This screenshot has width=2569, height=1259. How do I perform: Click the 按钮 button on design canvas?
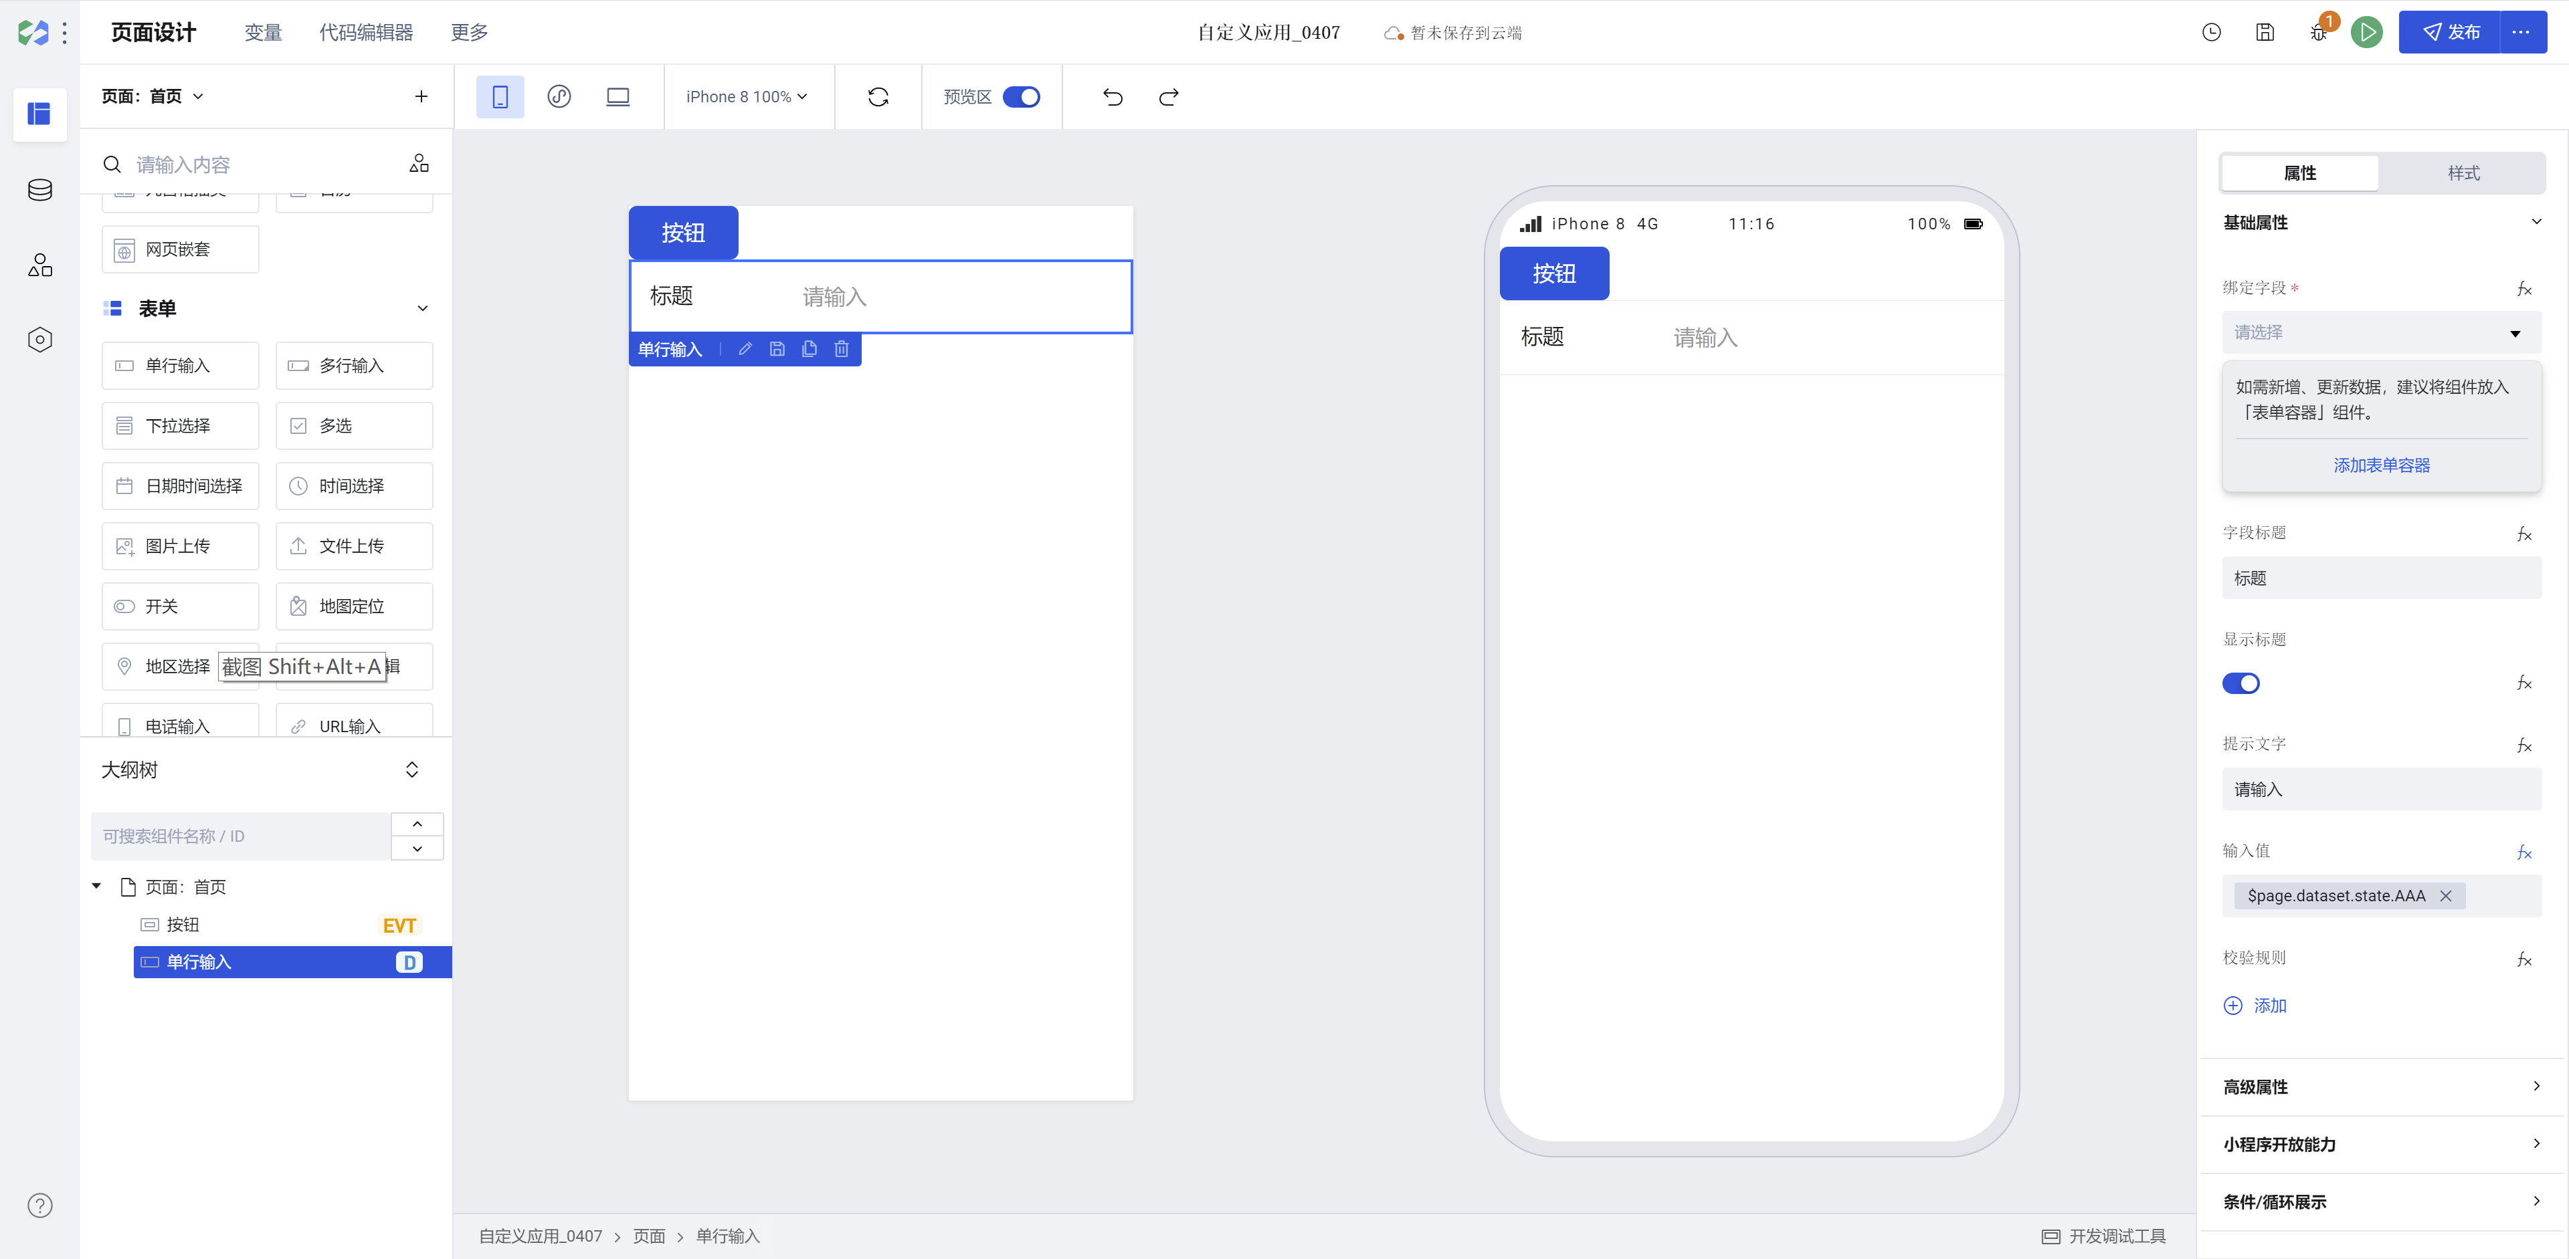pyautogui.click(x=683, y=232)
